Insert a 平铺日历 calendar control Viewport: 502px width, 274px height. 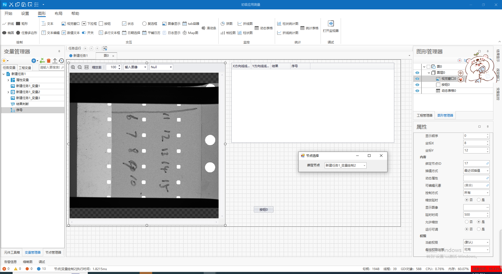click(151, 33)
